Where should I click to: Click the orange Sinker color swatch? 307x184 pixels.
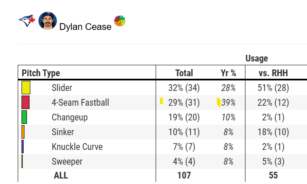tap(23, 132)
